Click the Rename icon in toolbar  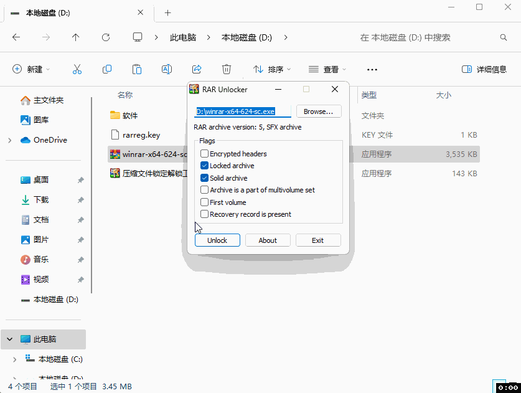click(167, 69)
